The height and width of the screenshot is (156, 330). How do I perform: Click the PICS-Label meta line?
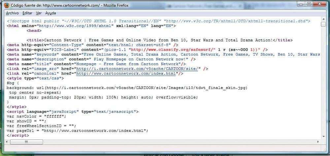tap(137, 50)
